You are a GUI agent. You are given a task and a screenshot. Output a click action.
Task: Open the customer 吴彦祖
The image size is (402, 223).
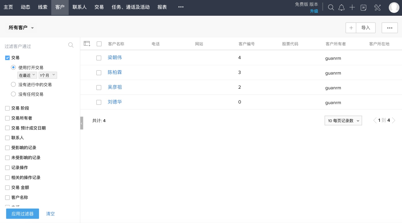115,87
